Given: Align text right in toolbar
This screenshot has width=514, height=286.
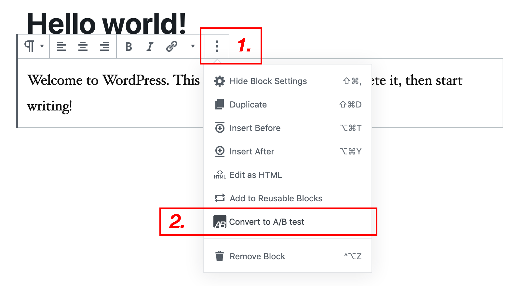Looking at the screenshot, I should [x=104, y=46].
